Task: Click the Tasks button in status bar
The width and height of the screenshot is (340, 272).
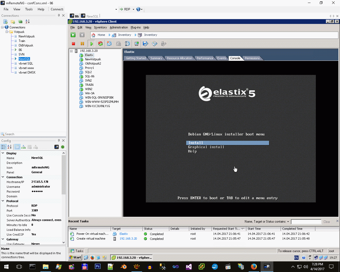Action: (x=77, y=251)
